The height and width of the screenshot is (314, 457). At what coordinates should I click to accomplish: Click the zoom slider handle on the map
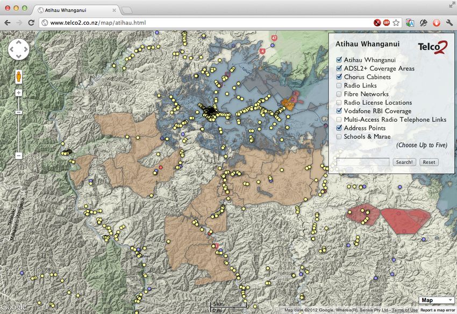click(18, 112)
